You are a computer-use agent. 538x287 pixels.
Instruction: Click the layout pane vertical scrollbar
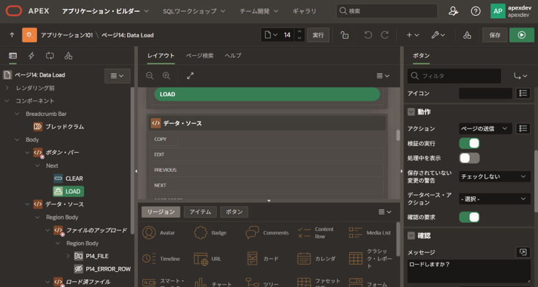[x=398, y=135]
